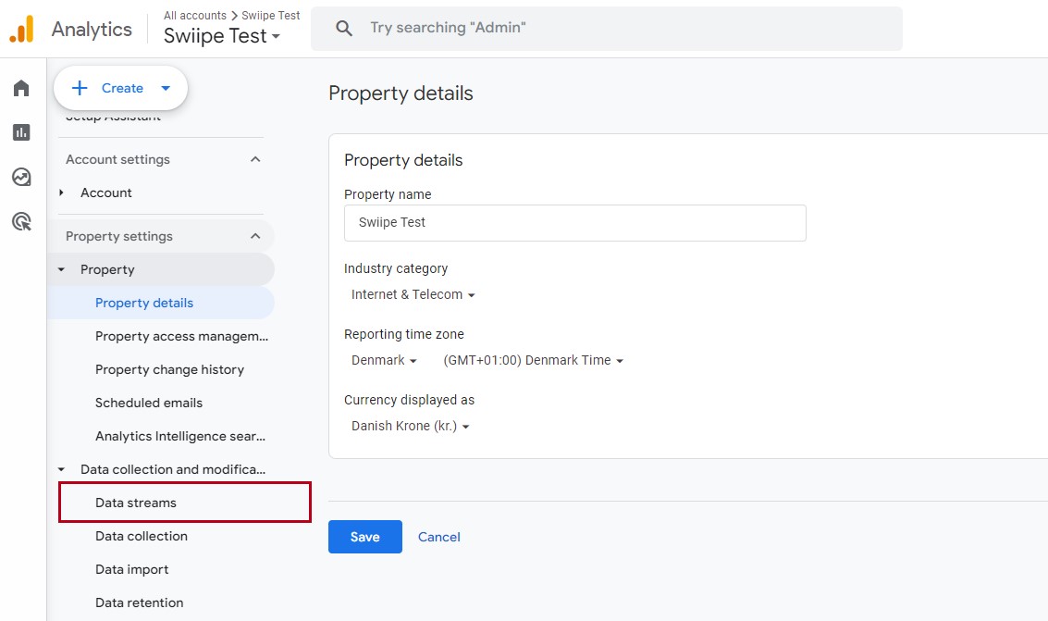Click the Property name text field

(x=574, y=223)
